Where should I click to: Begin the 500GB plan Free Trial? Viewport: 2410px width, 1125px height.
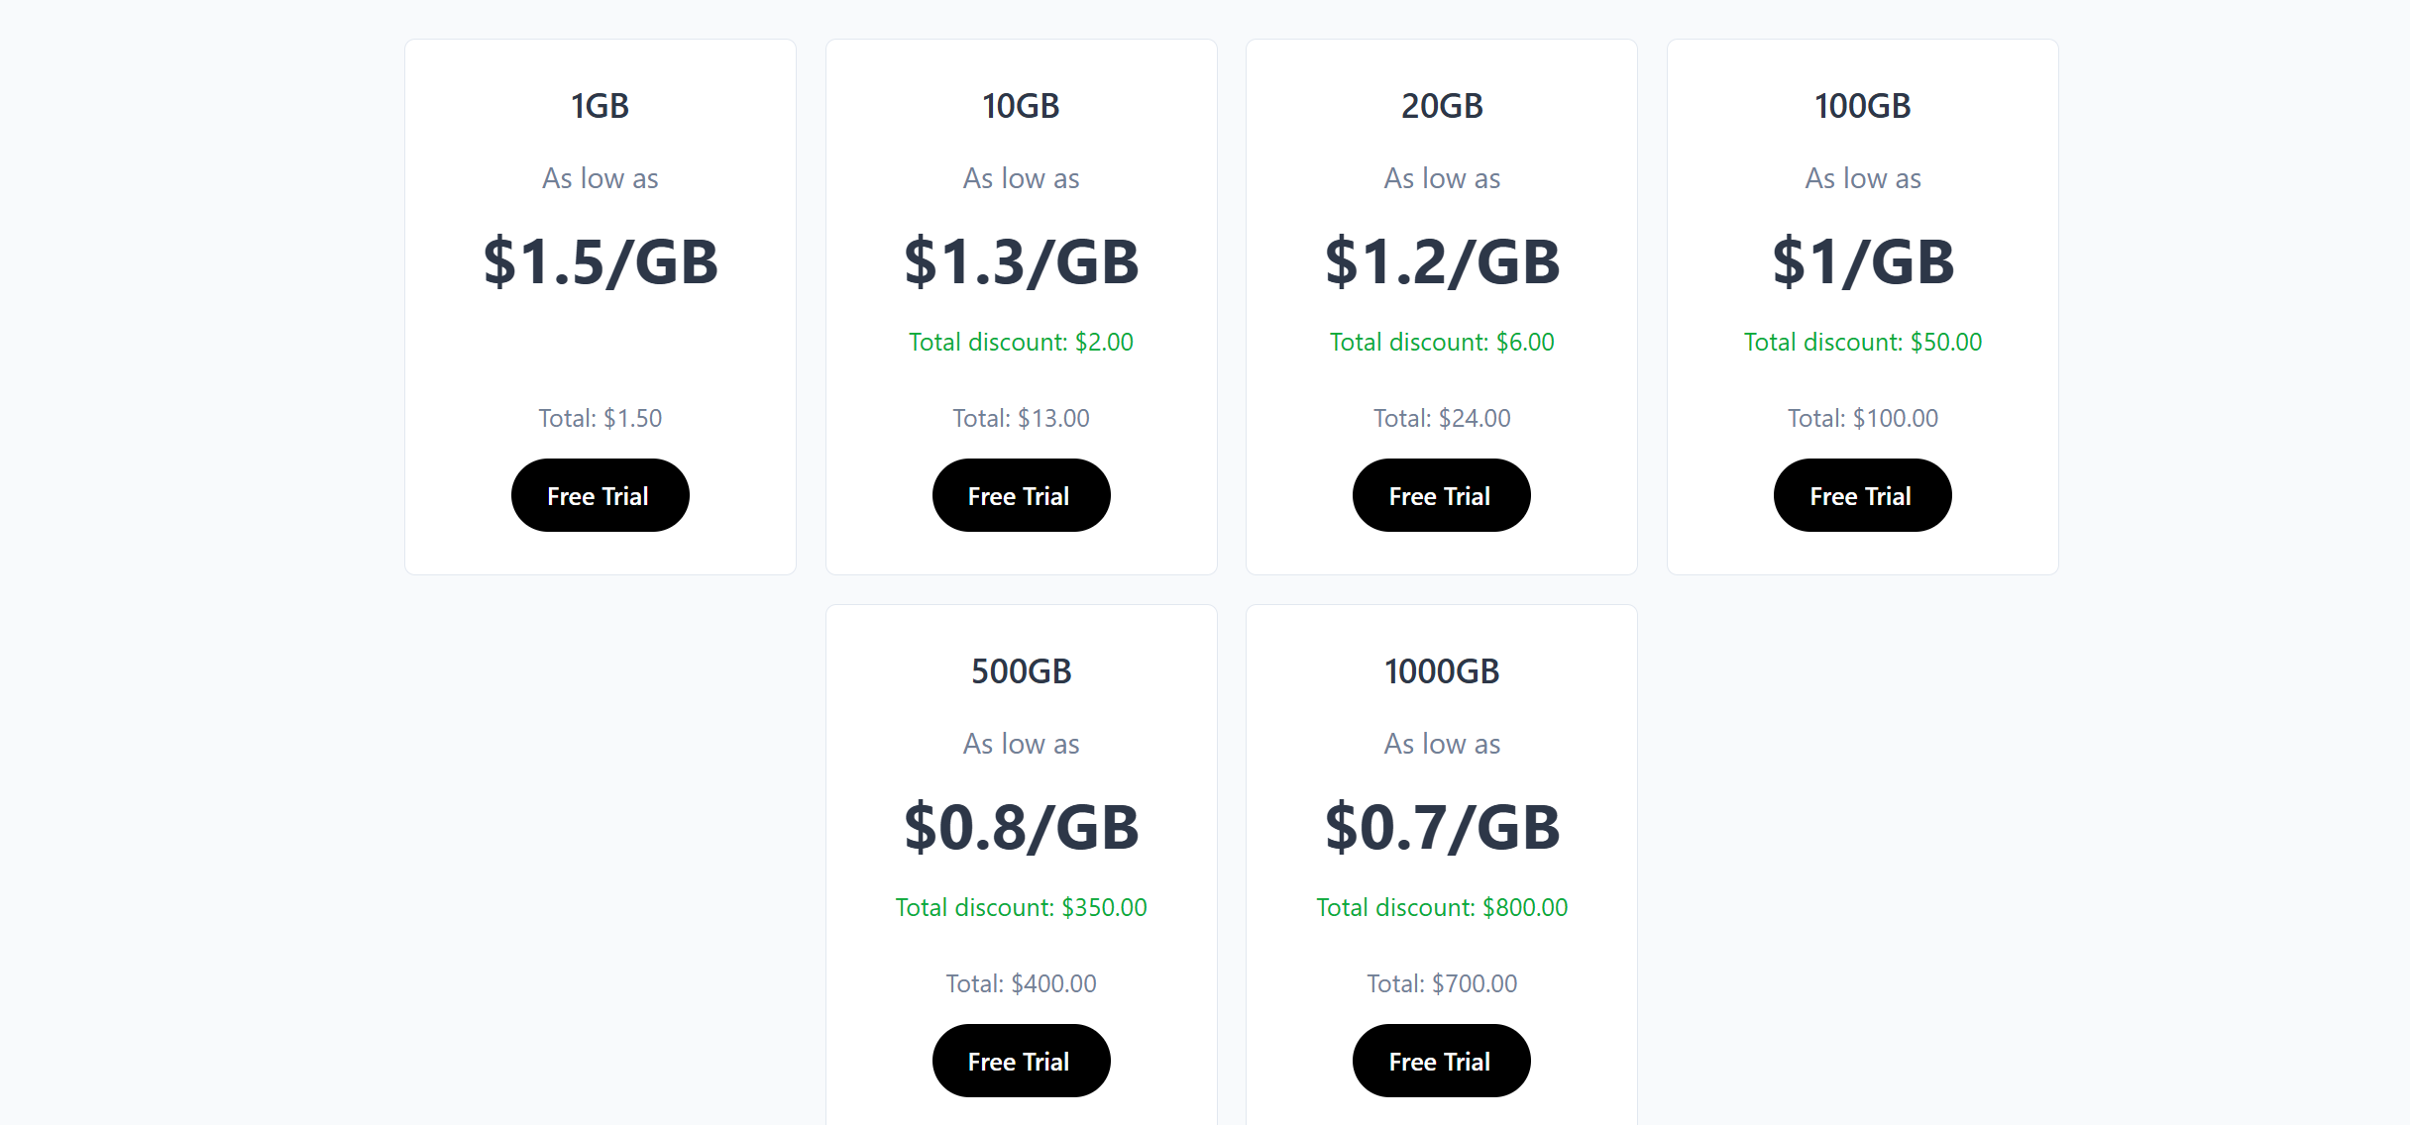click(1021, 1061)
